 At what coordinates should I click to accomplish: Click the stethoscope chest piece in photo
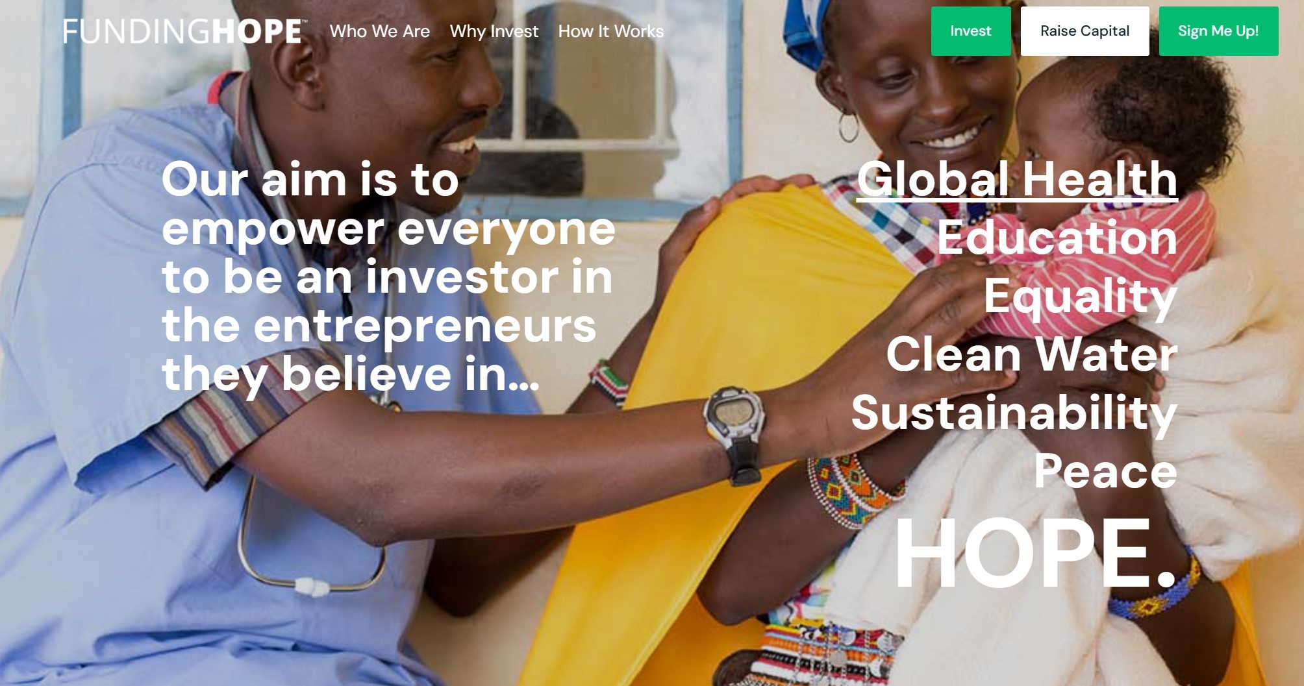(x=312, y=587)
